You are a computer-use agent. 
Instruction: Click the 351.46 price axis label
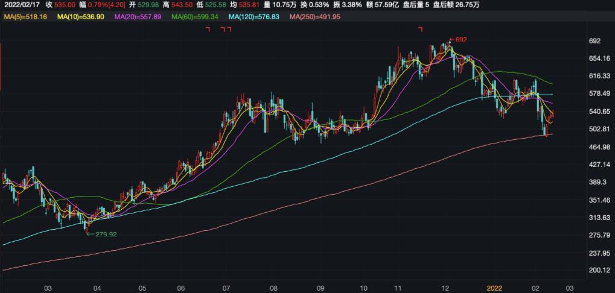pos(599,200)
